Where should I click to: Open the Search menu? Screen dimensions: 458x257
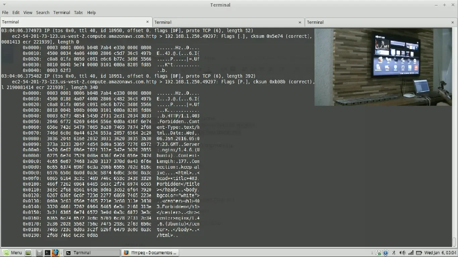click(43, 12)
